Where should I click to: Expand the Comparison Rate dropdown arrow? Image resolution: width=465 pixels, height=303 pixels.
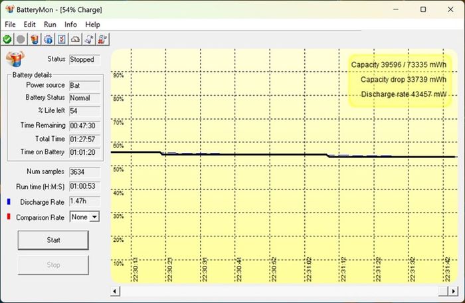tap(94, 217)
